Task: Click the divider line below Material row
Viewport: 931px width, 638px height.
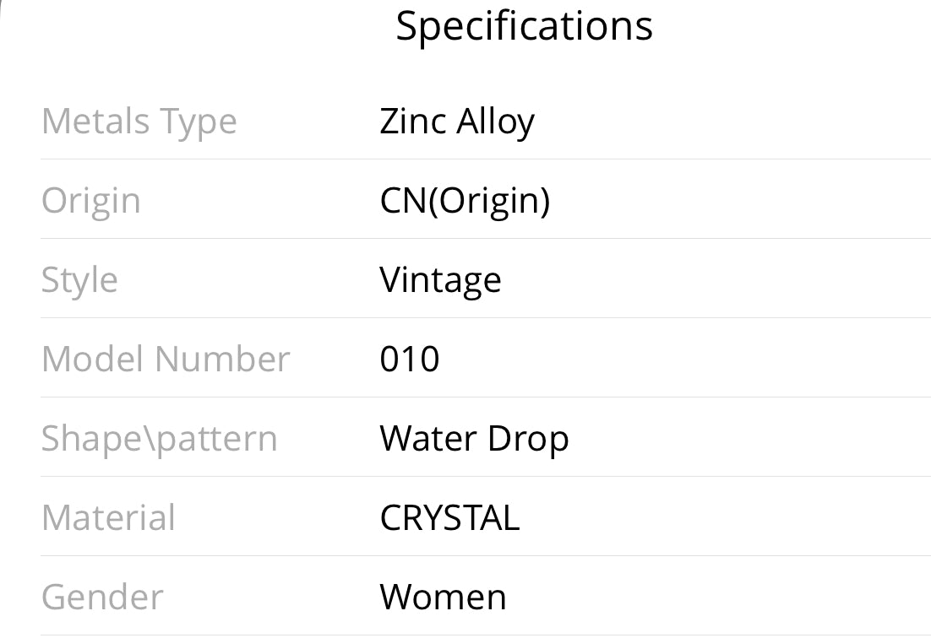Action: pos(485,555)
